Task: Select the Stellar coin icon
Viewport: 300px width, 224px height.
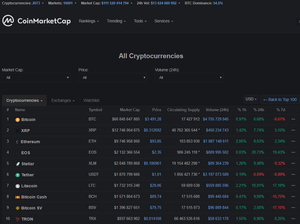Action: click(17, 164)
